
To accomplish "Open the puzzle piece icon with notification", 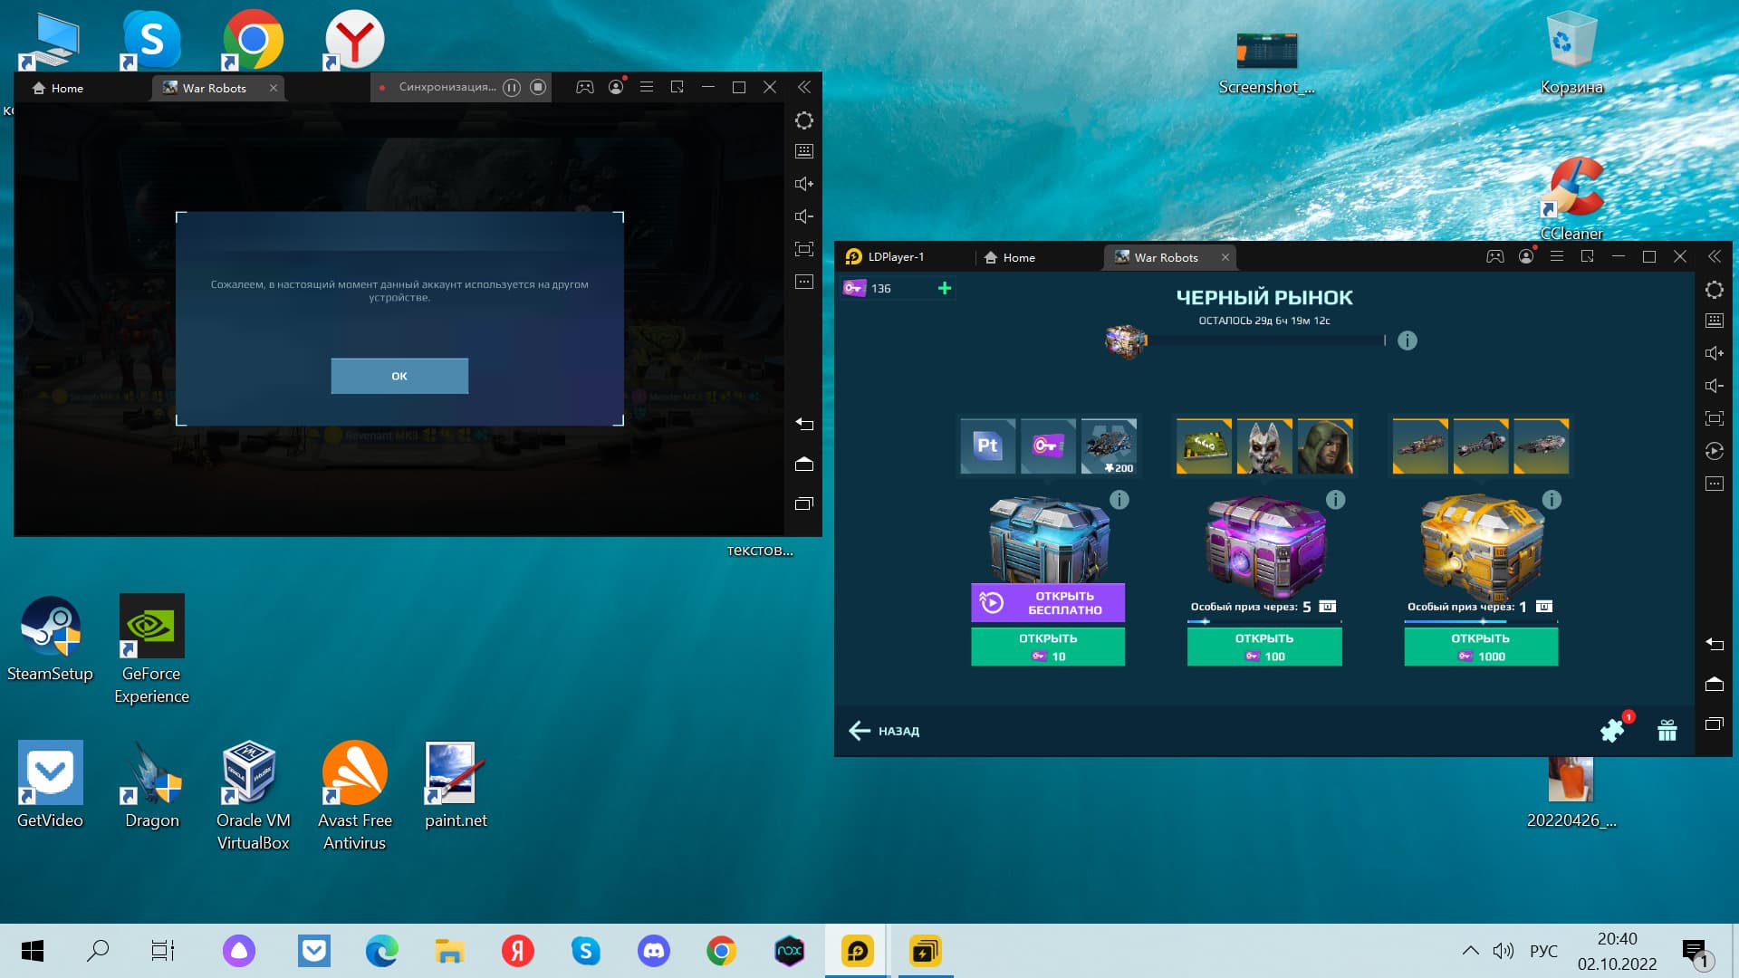I will 1613,729.
